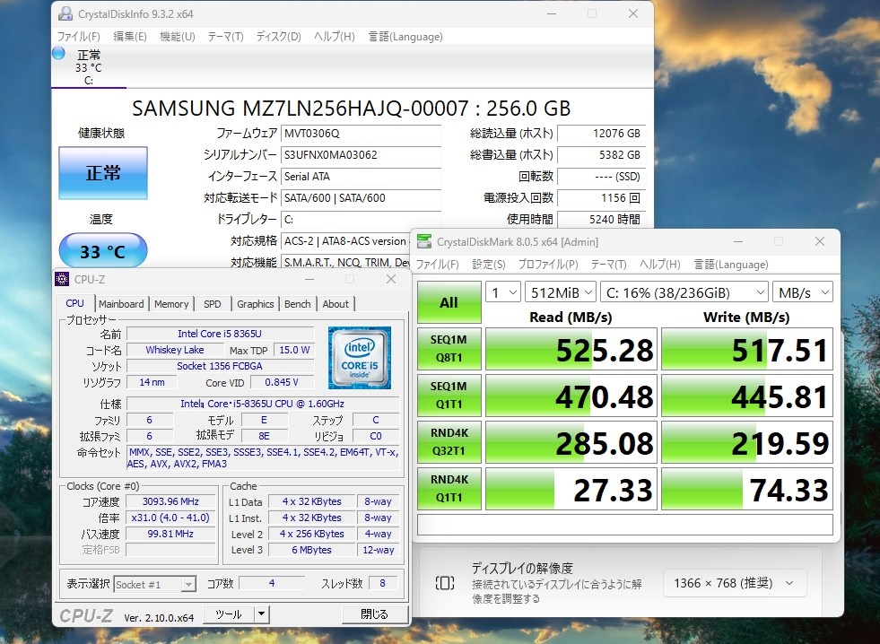Click the firmware field MVT0306Q
Viewport: 880px width, 644px height.
[361, 134]
